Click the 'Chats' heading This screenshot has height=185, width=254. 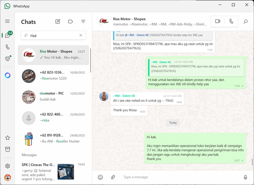[28, 22]
